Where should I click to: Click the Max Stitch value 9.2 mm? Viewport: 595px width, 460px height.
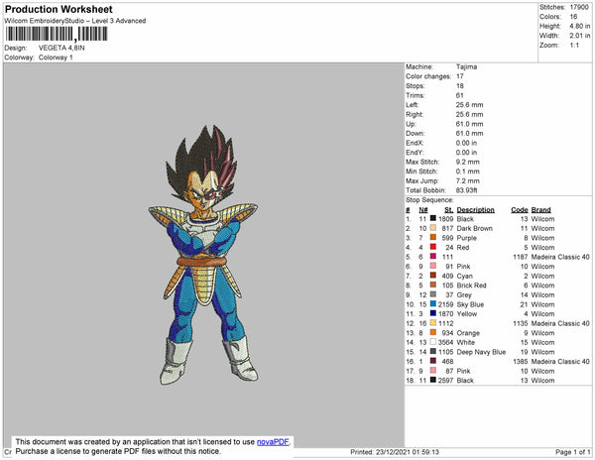coord(467,162)
